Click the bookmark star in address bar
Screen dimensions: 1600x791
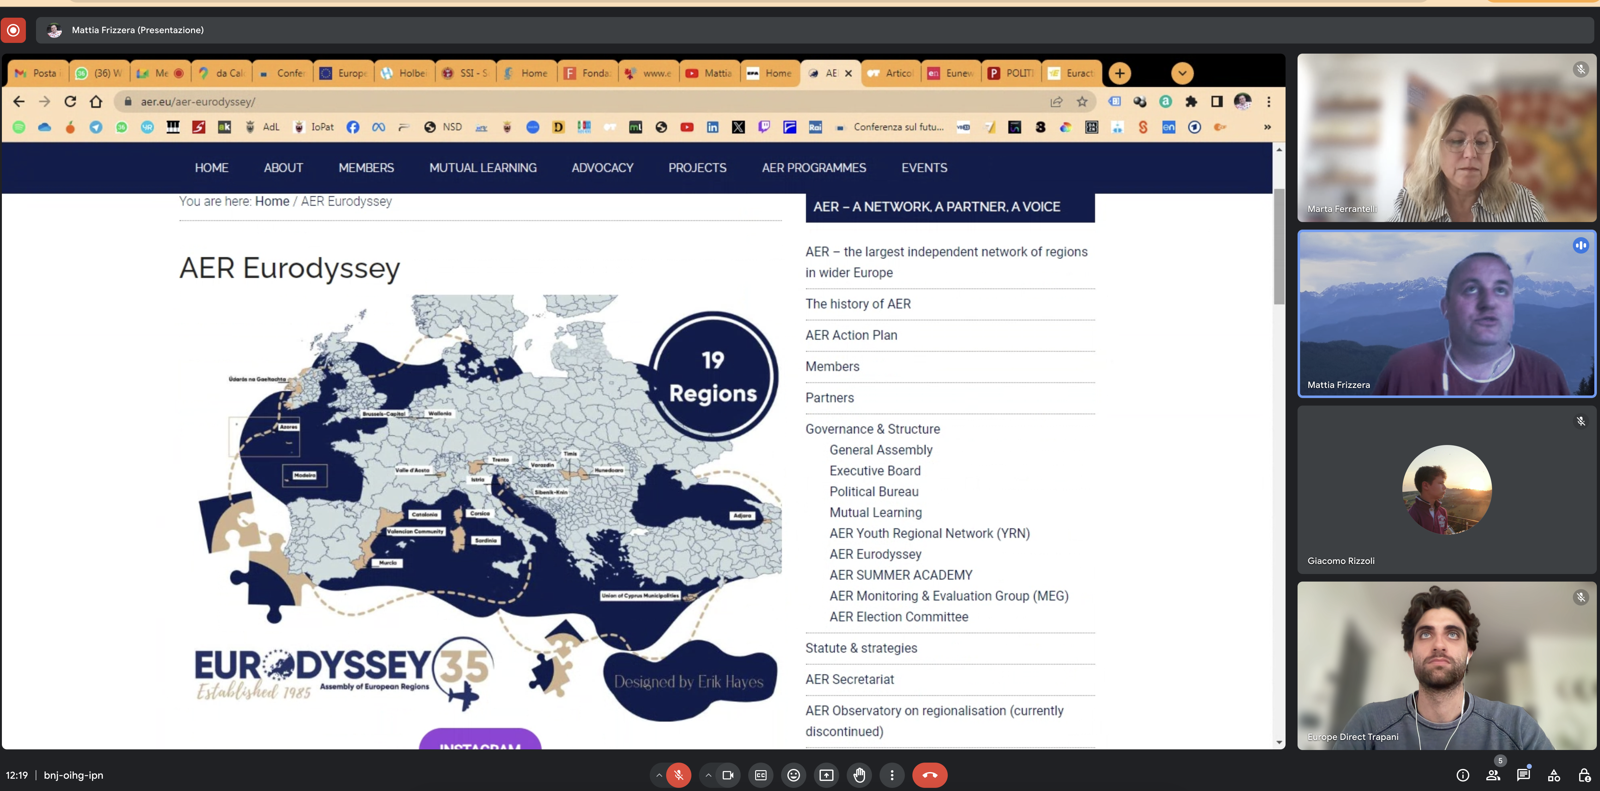1082,101
